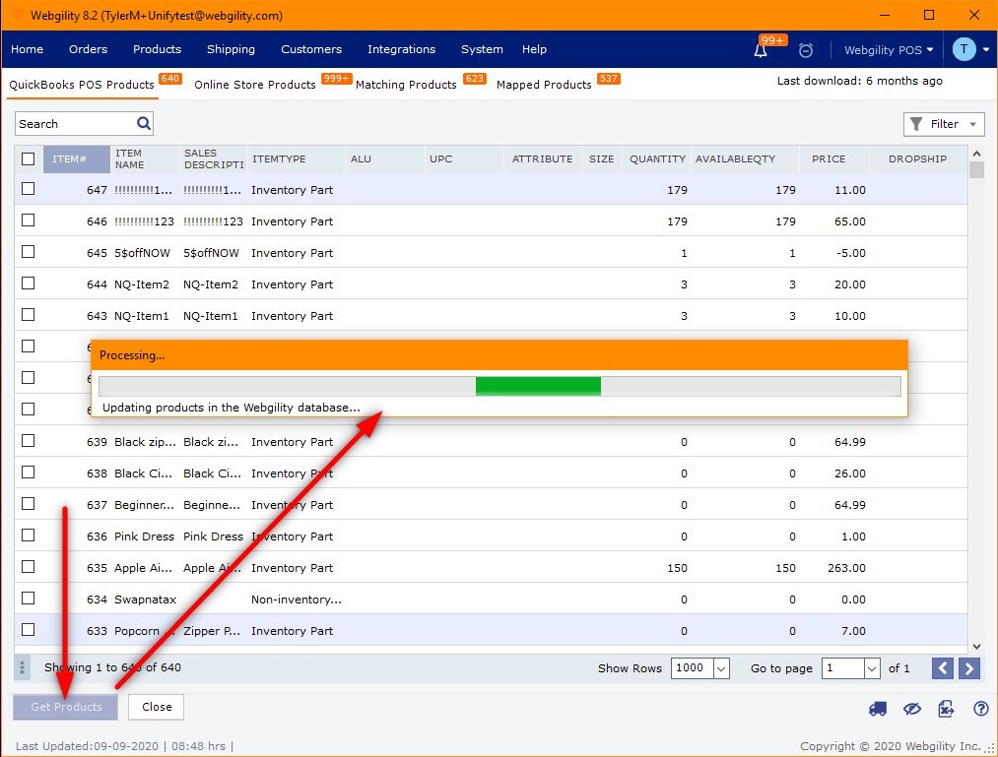
Task: Open the help question mark icon
Action: [981, 708]
